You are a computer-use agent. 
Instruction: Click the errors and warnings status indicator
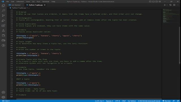point(6,101)
